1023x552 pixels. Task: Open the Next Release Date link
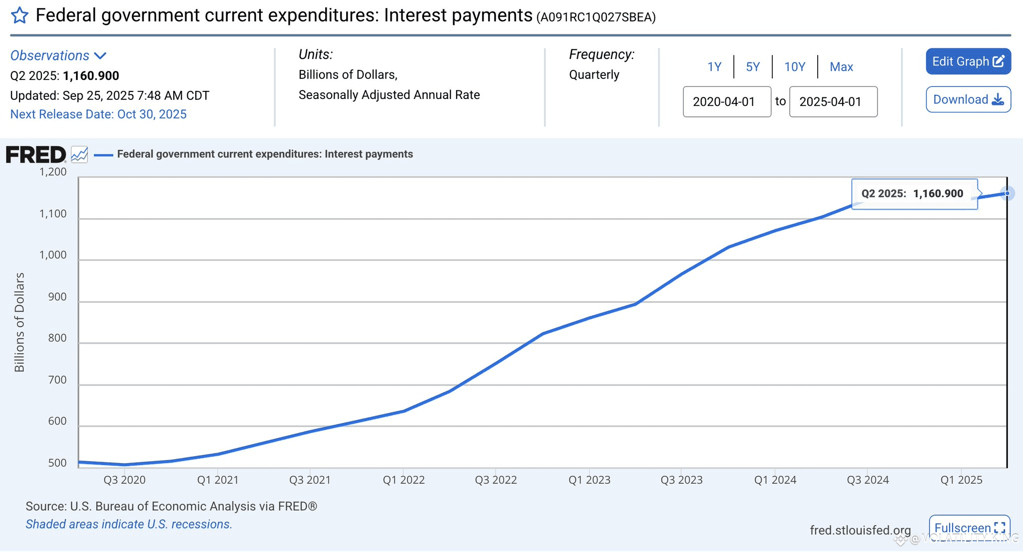[98, 114]
